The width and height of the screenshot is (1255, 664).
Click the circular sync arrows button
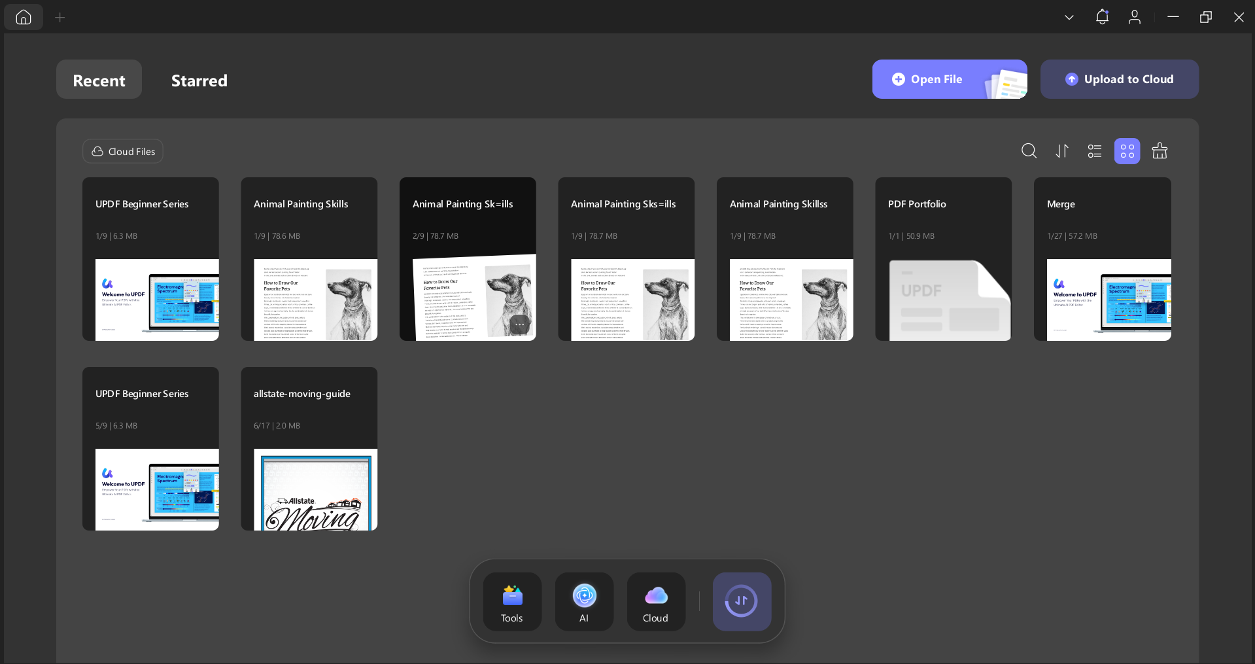coord(742,601)
